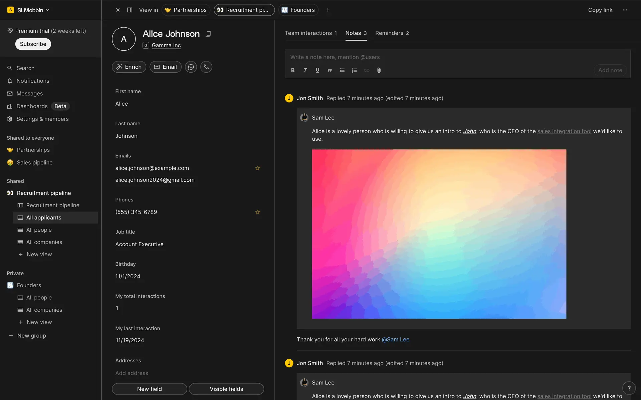Switch to the Team interactions tab

pyautogui.click(x=311, y=33)
